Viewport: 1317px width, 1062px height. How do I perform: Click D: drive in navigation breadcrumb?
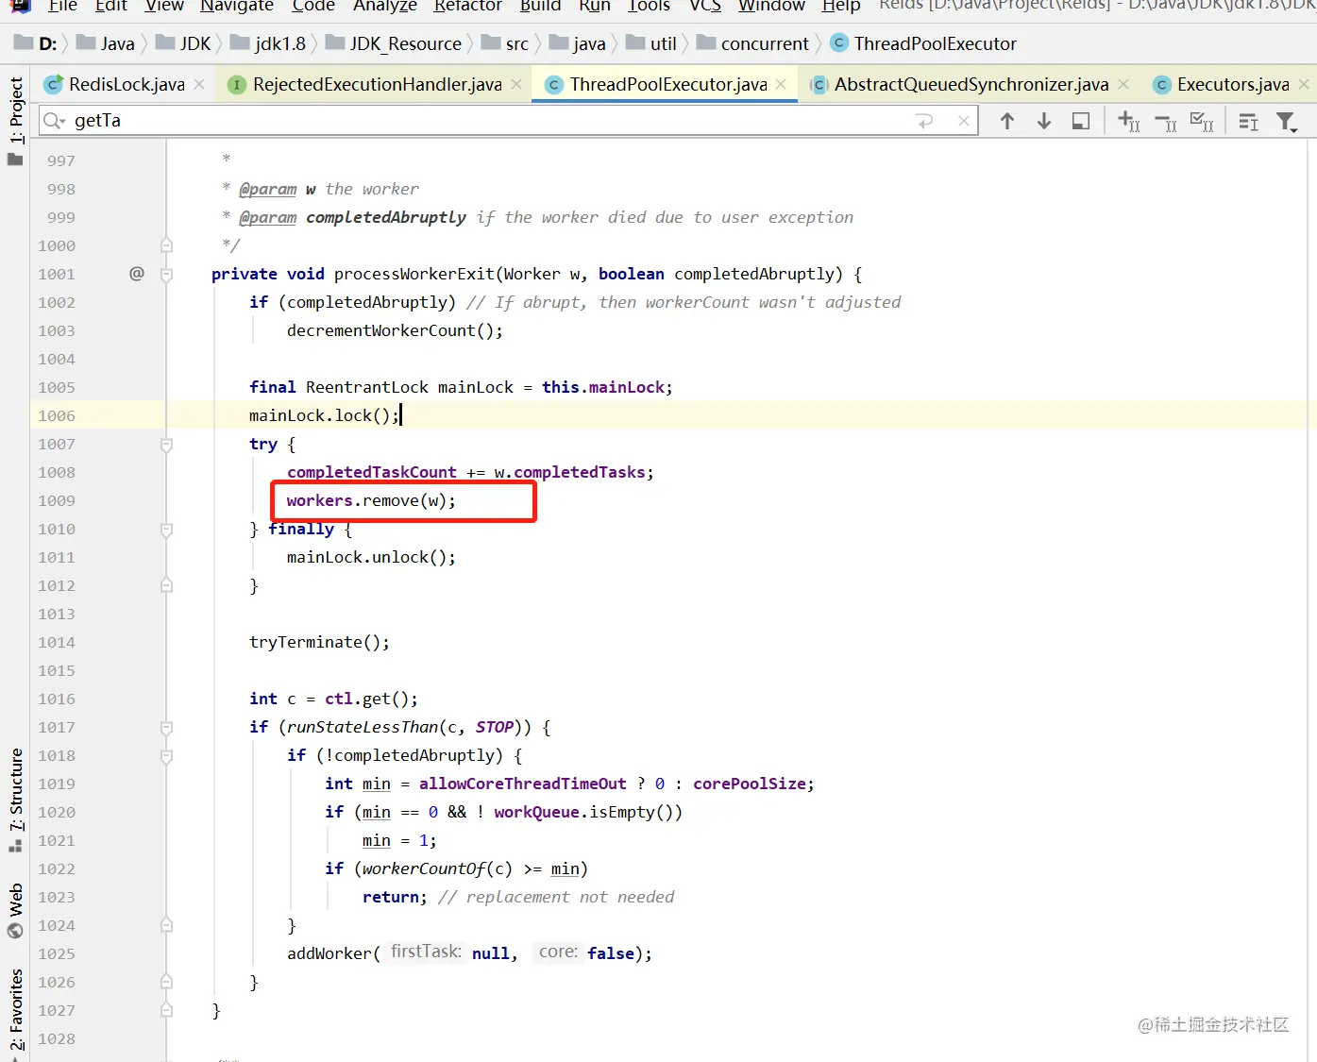point(36,43)
